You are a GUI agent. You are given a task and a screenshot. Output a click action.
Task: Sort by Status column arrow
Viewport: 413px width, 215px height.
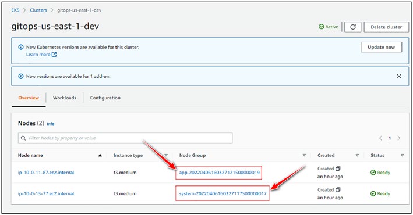pyautogui.click(x=402, y=155)
